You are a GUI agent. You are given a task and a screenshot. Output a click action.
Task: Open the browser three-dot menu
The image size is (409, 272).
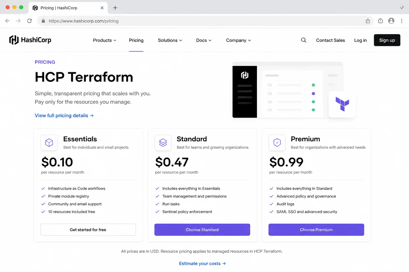tap(402, 21)
